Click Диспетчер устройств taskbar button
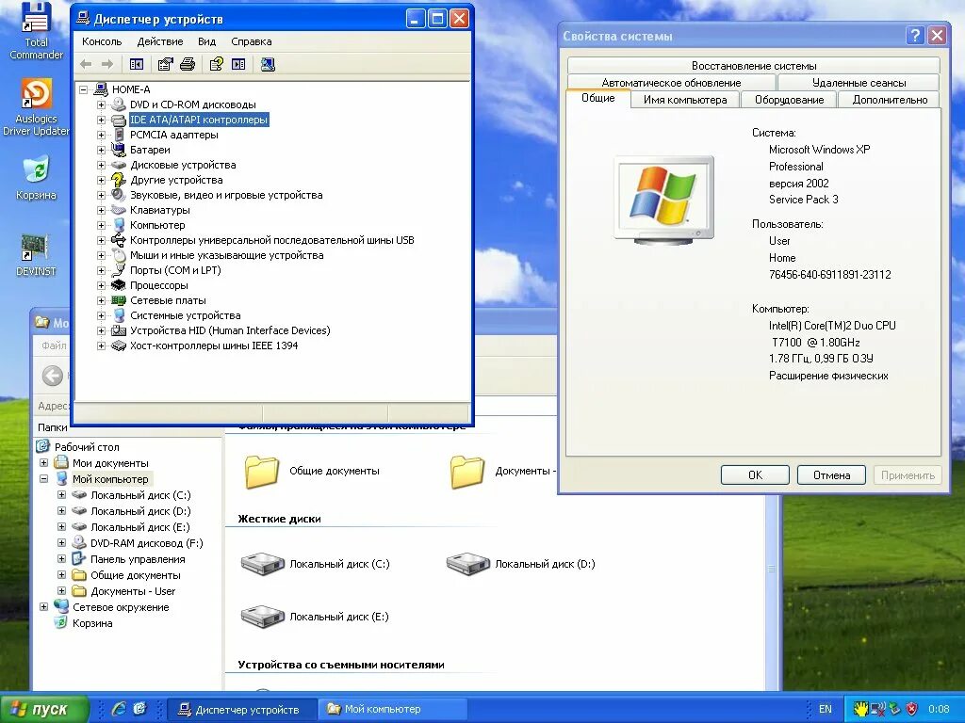The image size is (965, 723). tap(242, 710)
